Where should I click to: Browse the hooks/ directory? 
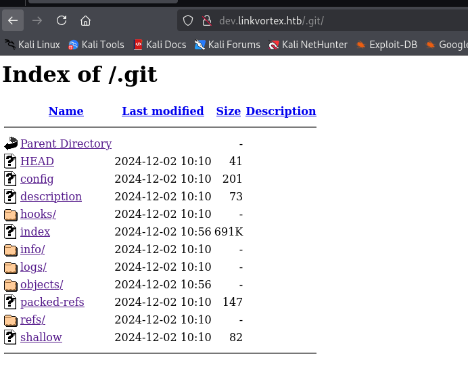38,214
